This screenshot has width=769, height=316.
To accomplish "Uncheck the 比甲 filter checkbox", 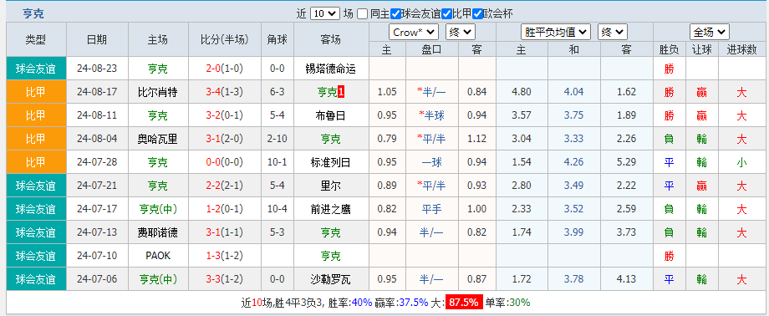I will (446, 13).
